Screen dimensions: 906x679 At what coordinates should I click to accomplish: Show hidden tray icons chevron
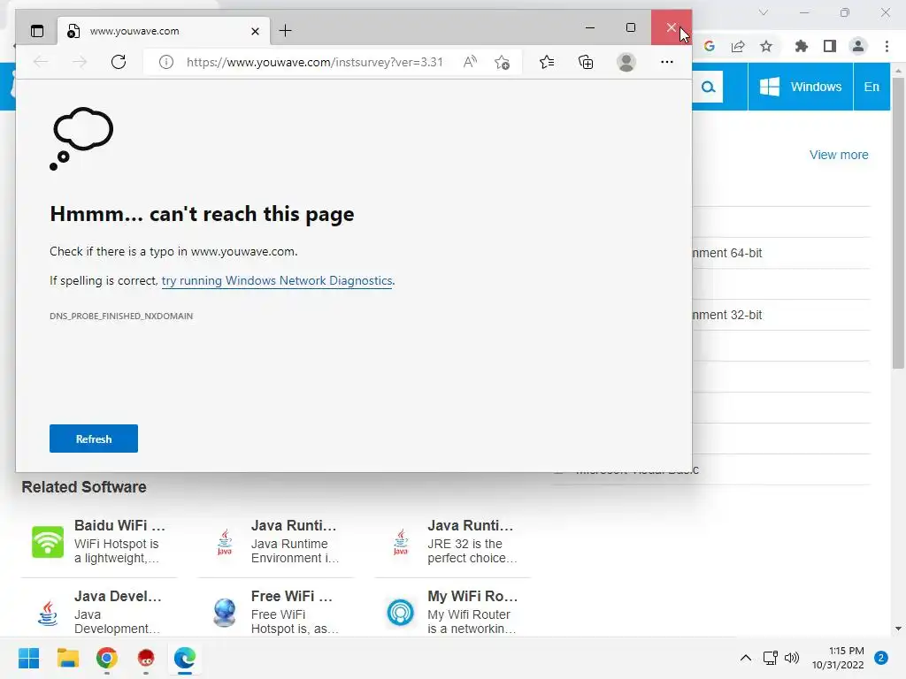coord(745,658)
